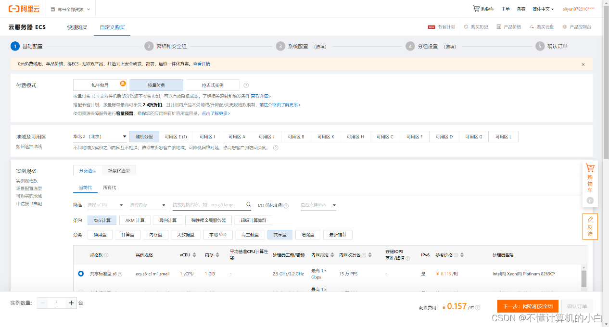Screen dimensions: 609x327
Task: Open 工单 in top bar
Action: click(506, 9)
